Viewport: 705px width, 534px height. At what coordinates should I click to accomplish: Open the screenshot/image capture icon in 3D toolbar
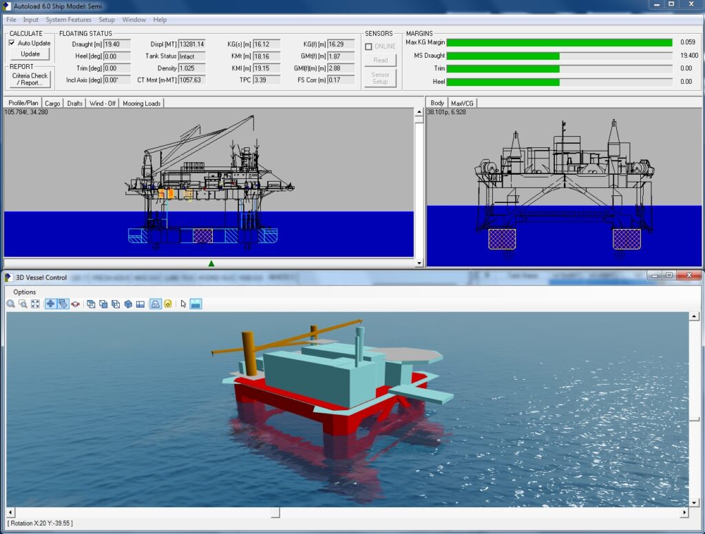pos(195,303)
